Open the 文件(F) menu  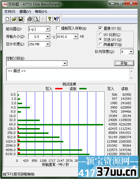tap(10, 12)
